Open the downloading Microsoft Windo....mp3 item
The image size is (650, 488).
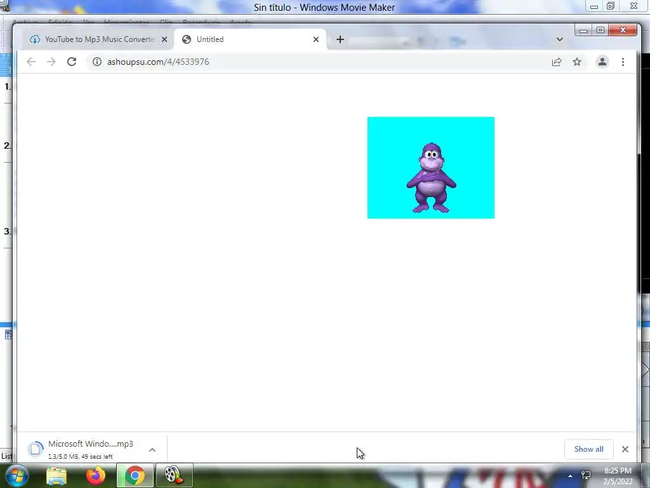pos(90,449)
